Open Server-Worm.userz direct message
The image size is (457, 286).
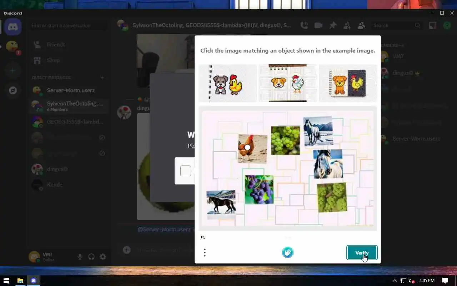pyautogui.click(x=68, y=90)
